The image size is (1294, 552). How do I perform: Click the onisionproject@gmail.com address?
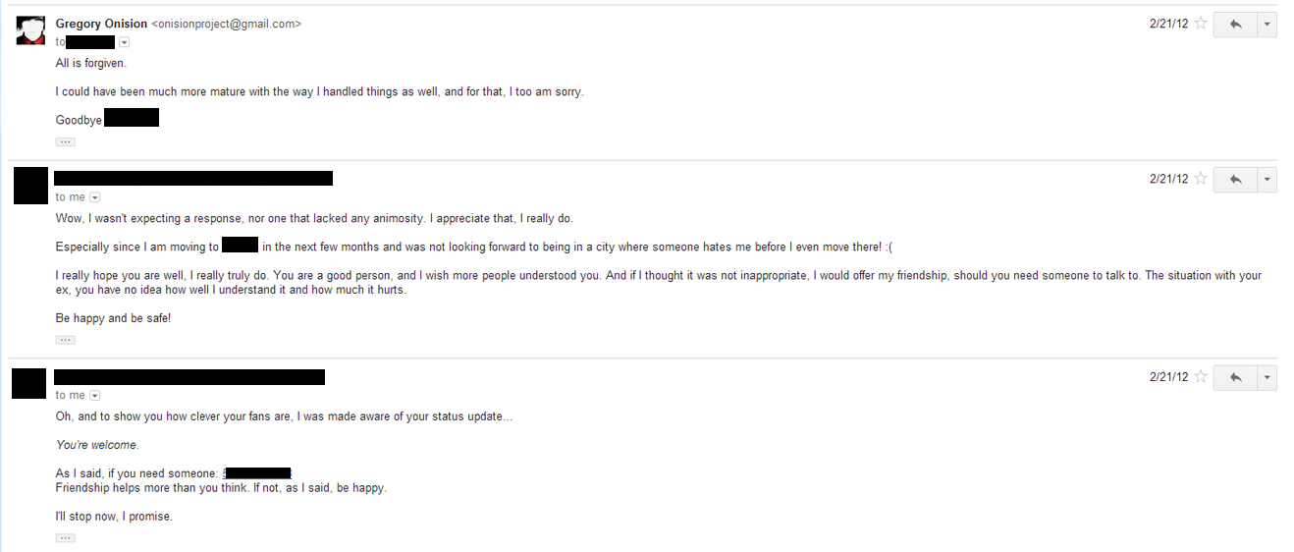tap(226, 24)
